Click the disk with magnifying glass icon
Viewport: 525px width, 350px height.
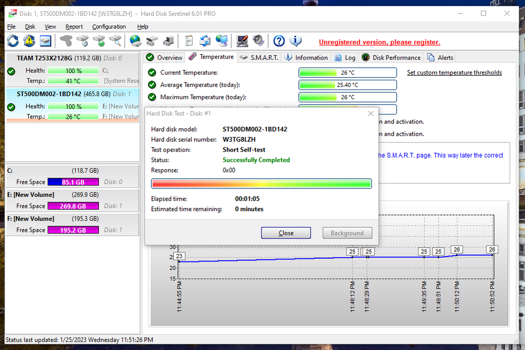pyautogui.click(x=115, y=41)
